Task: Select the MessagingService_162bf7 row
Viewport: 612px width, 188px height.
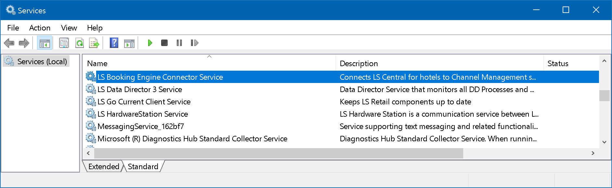Action: [141, 126]
